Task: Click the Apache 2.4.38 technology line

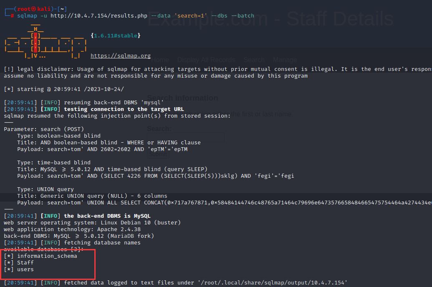Action: pos(72,229)
